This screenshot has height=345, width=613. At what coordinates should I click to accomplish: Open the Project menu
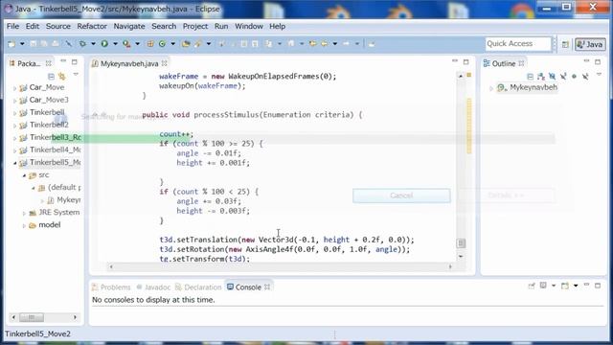tap(195, 26)
